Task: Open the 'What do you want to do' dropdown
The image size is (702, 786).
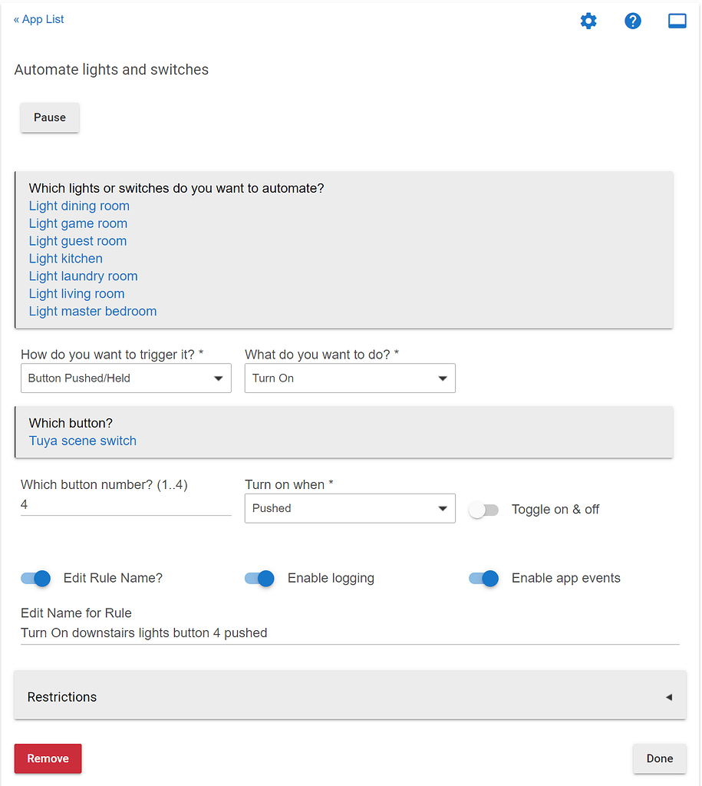Action: point(350,378)
